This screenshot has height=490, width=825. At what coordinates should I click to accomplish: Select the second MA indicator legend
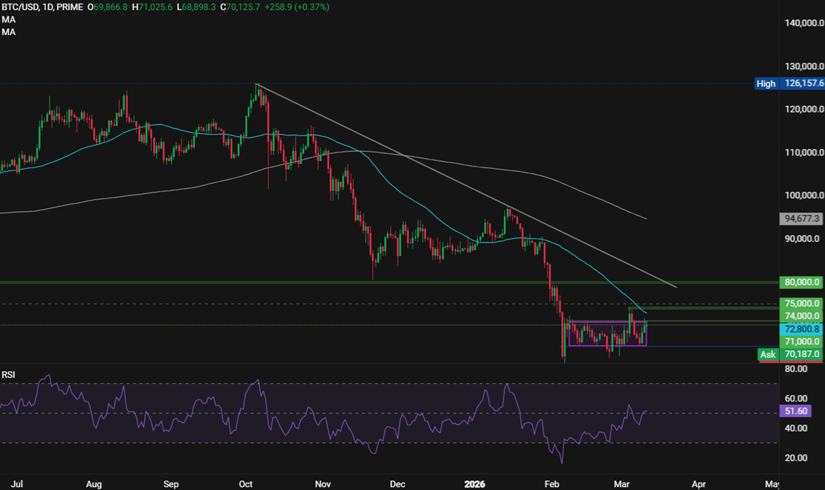click(7, 32)
